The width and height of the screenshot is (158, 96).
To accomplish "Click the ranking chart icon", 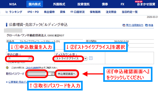I will click(x=7, y=12).
